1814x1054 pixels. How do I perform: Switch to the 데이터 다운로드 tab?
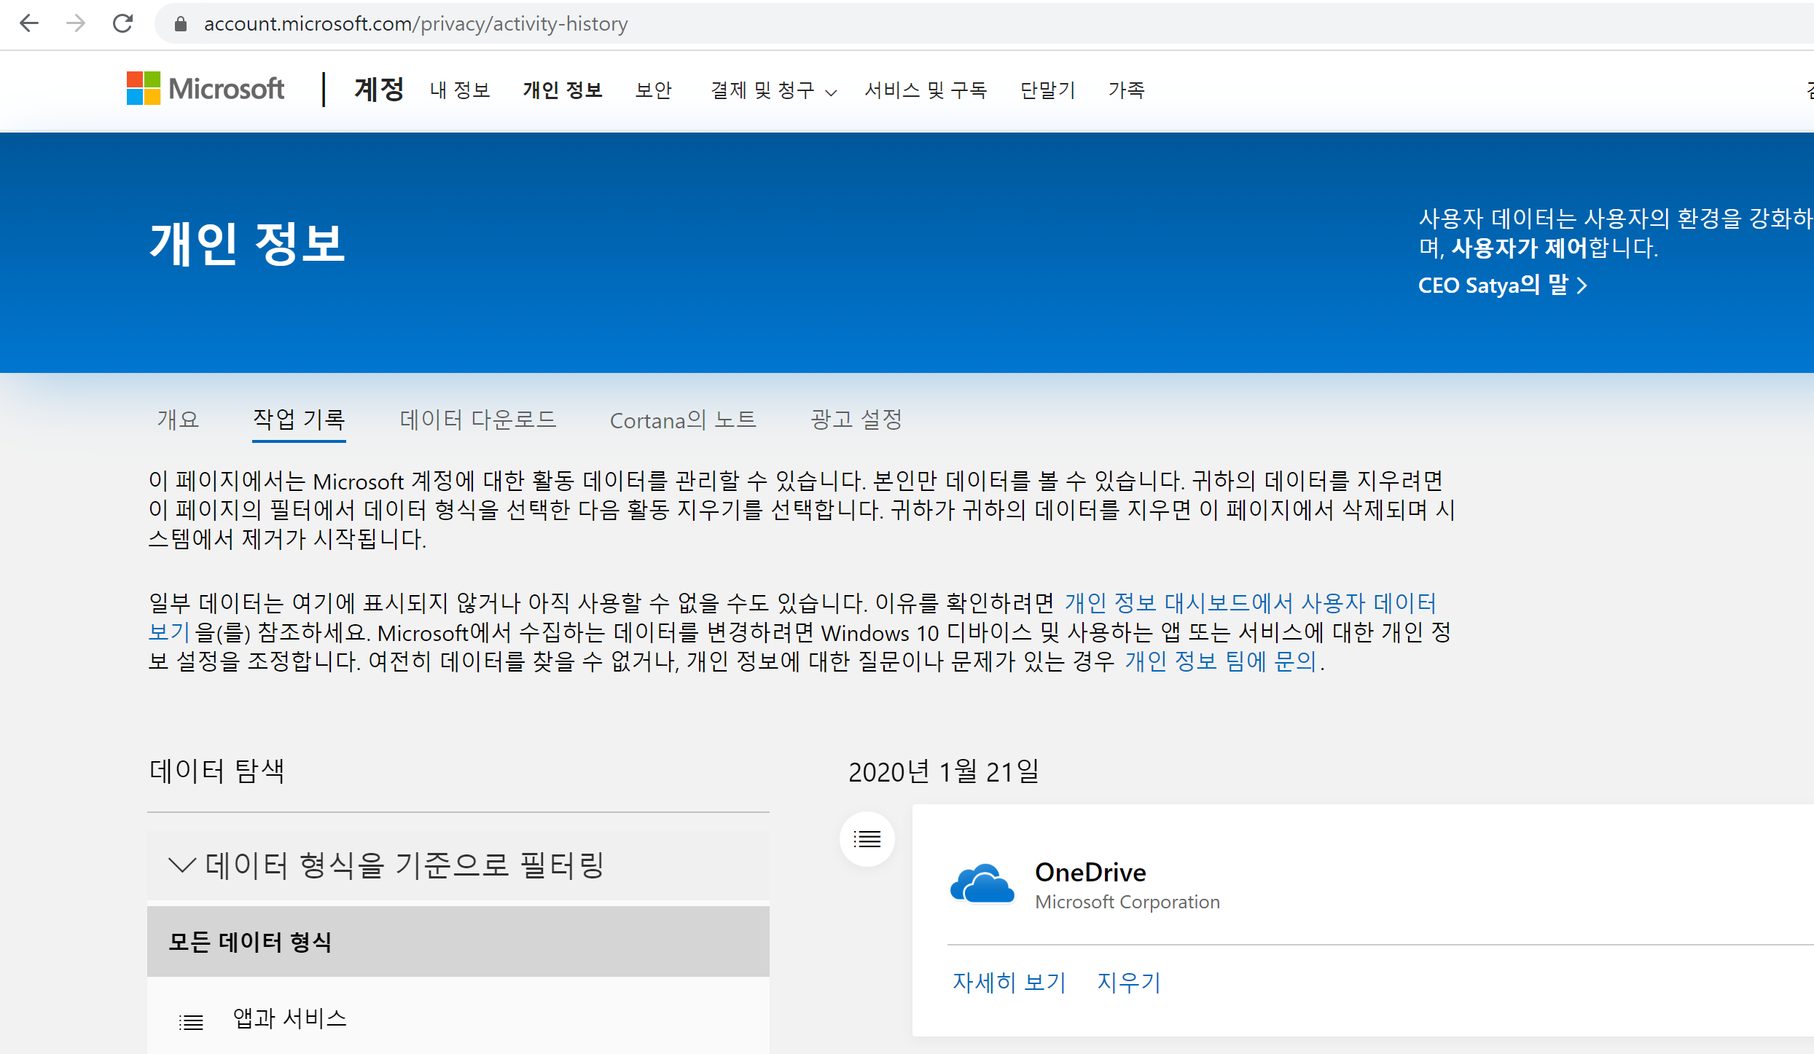click(478, 420)
